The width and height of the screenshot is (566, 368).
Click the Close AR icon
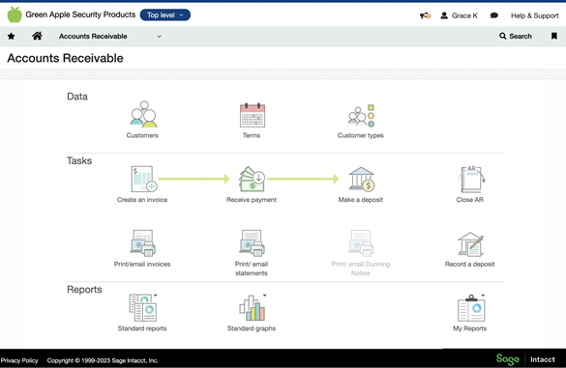[471, 179]
